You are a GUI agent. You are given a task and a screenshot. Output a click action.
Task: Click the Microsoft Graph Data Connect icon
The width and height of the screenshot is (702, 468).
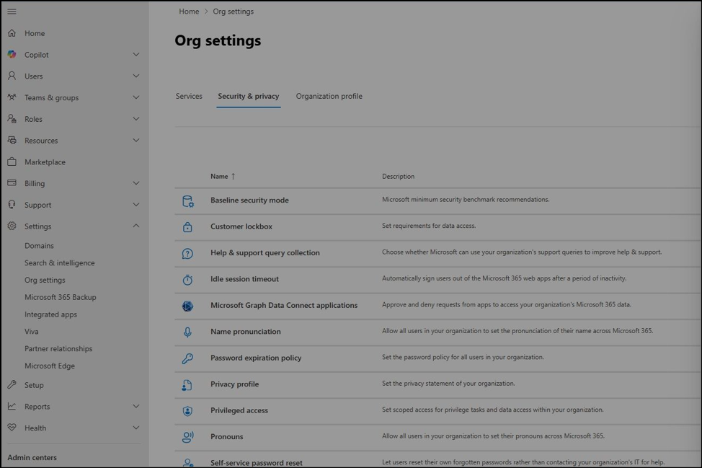(x=187, y=306)
